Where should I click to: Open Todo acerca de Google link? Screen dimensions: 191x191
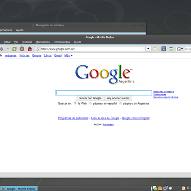click(105, 118)
